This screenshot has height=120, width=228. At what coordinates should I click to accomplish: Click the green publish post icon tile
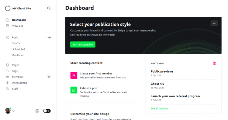click(74, 90)
